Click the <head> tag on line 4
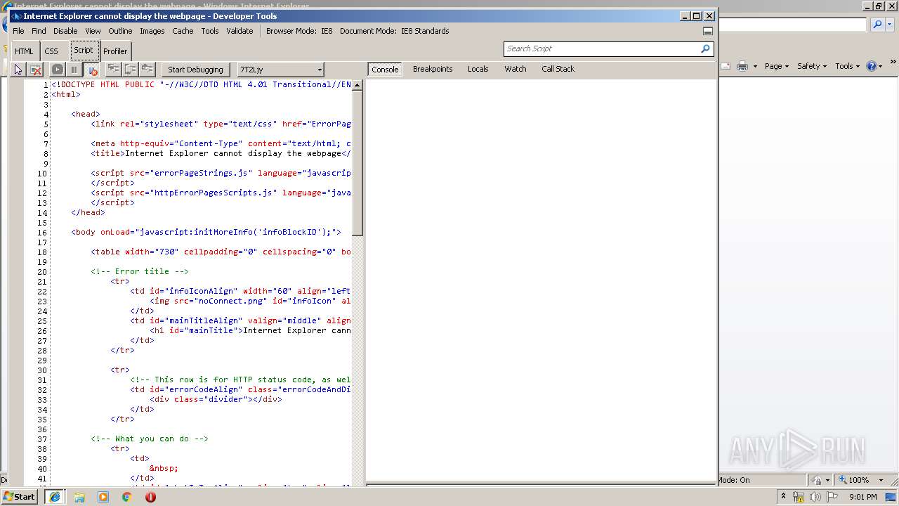 pos(86,114)
